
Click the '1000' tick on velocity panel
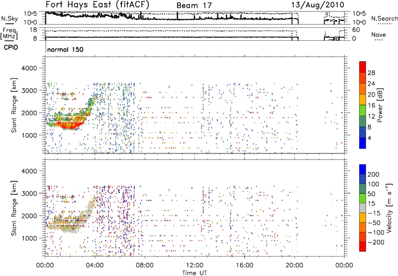29,238
